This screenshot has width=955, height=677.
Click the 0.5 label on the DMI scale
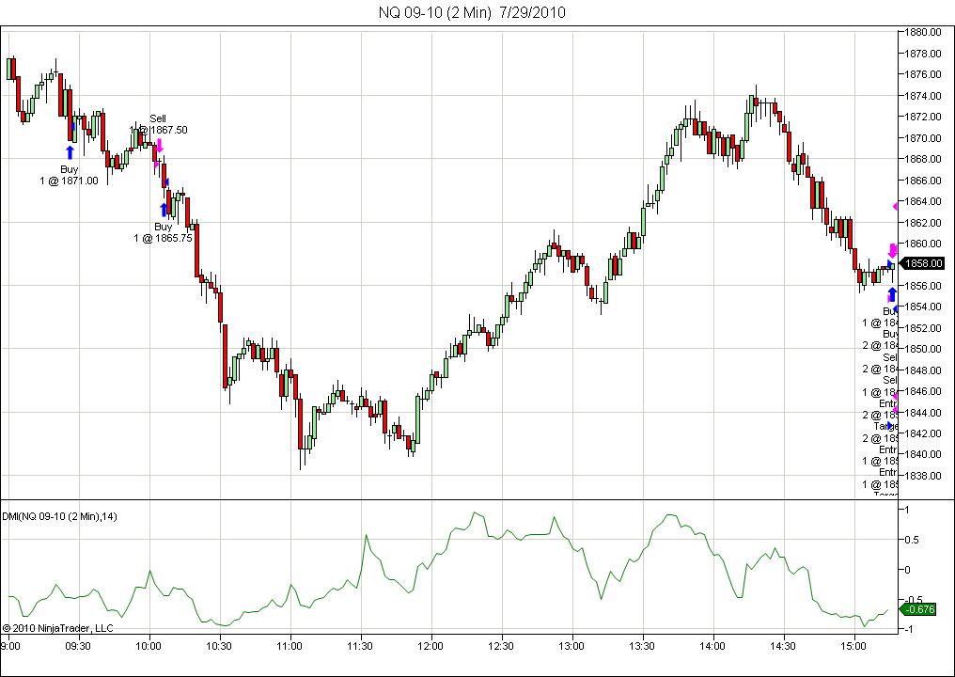(911, 540)
